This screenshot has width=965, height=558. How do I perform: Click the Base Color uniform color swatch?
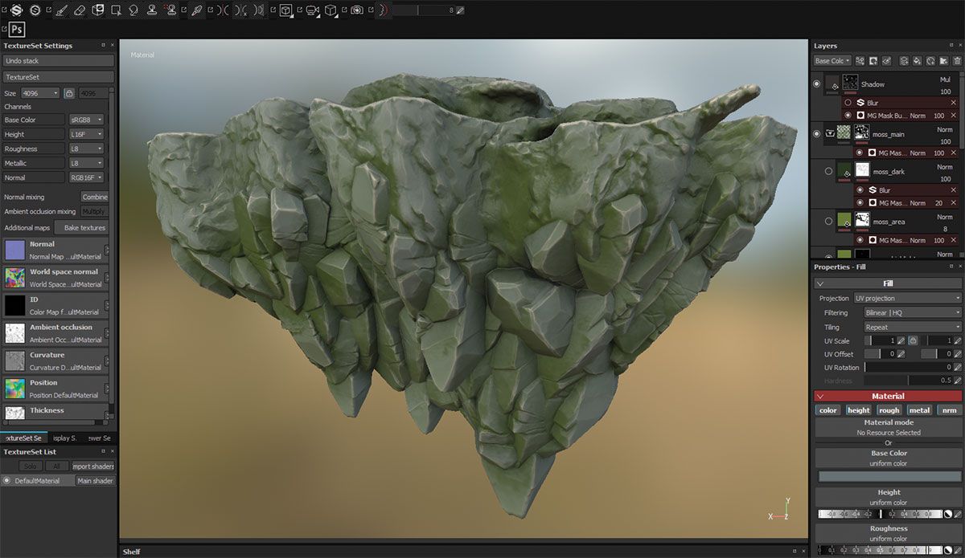[888, 477]
